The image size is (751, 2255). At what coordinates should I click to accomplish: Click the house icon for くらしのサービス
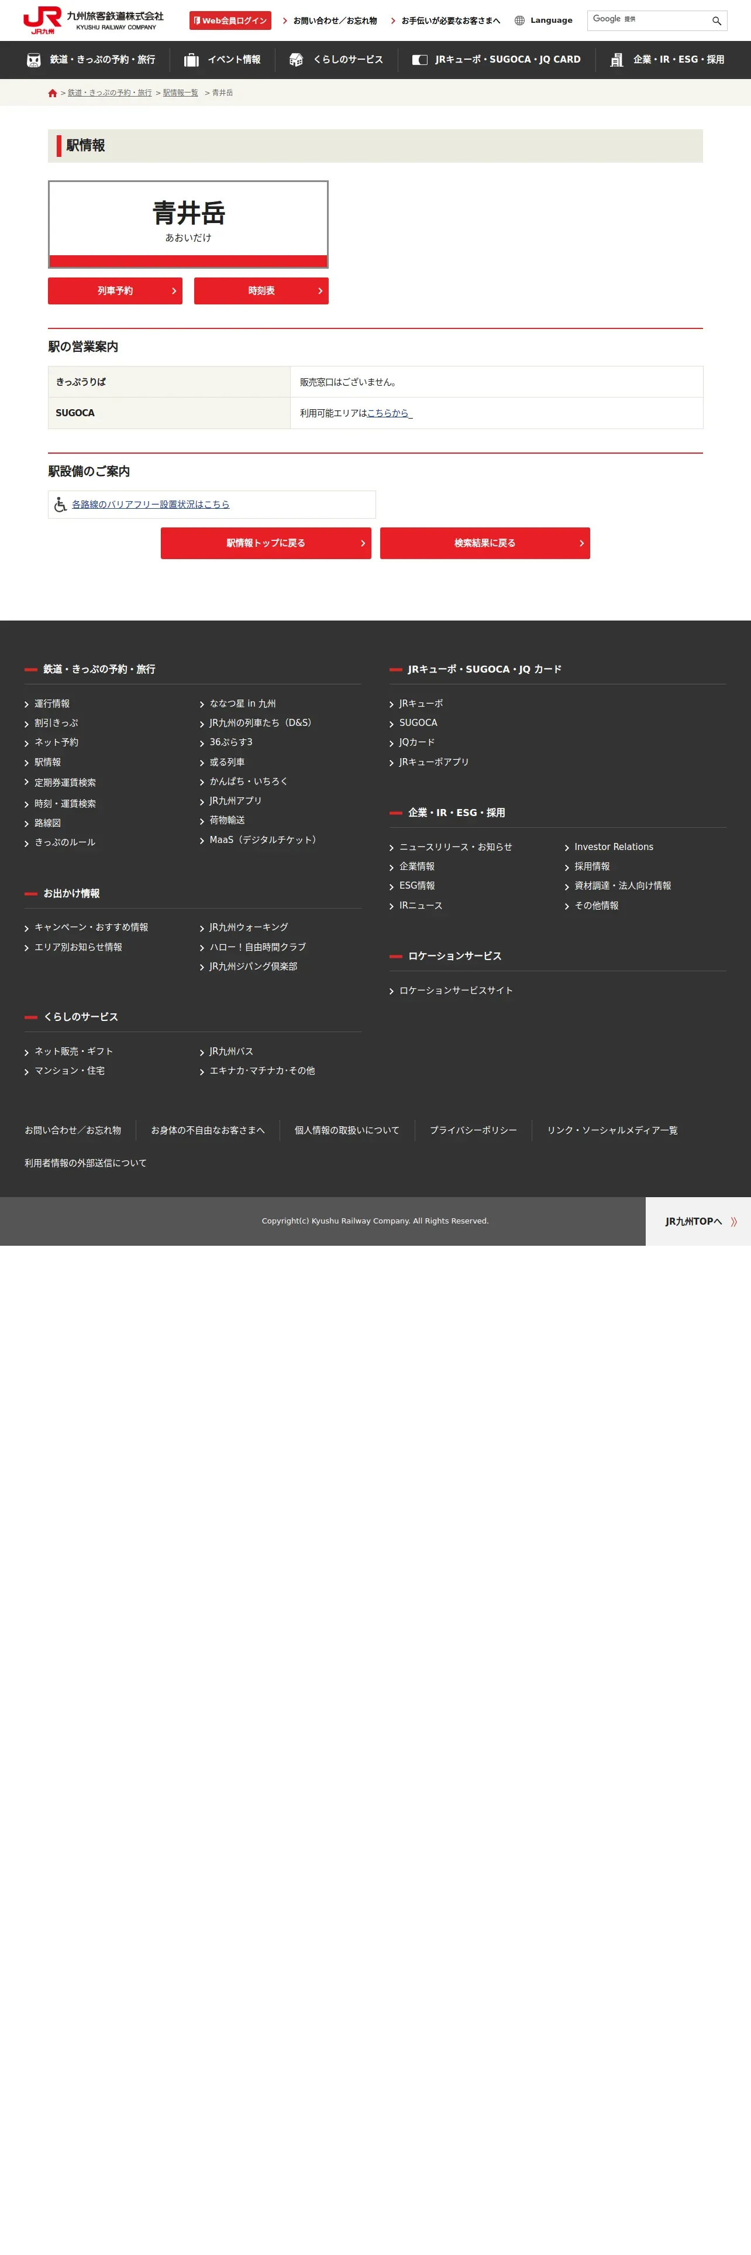[x=297, y=60]
